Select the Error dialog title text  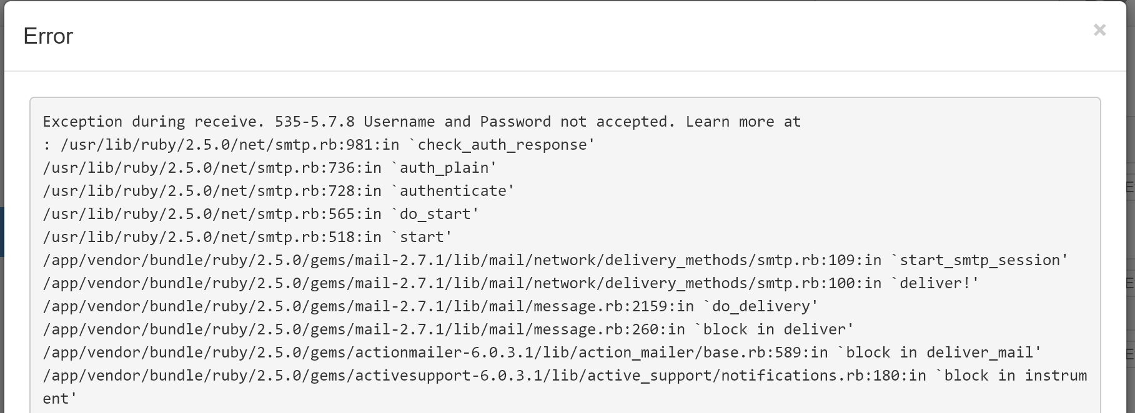47,37
